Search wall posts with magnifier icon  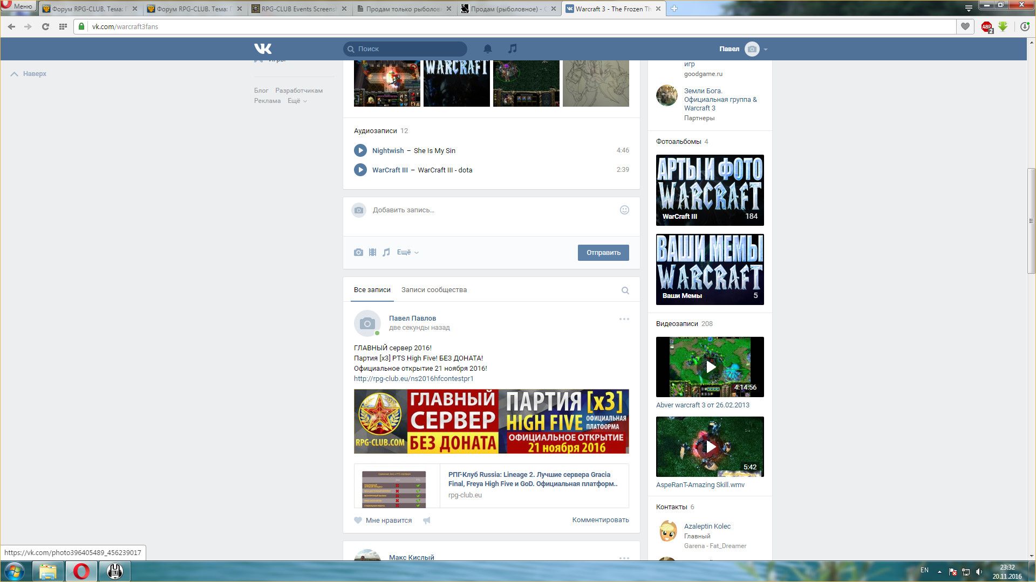point(625,290)
